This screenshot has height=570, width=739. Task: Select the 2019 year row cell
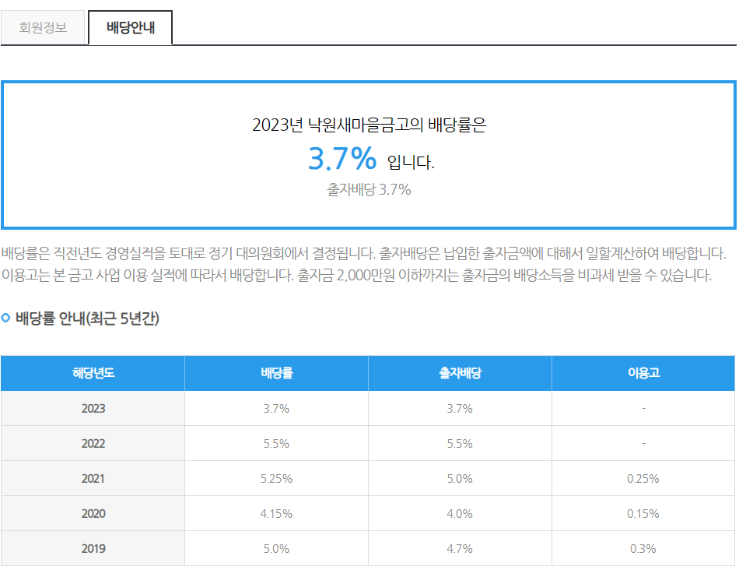pyautogui.click(x=93, y=548)
